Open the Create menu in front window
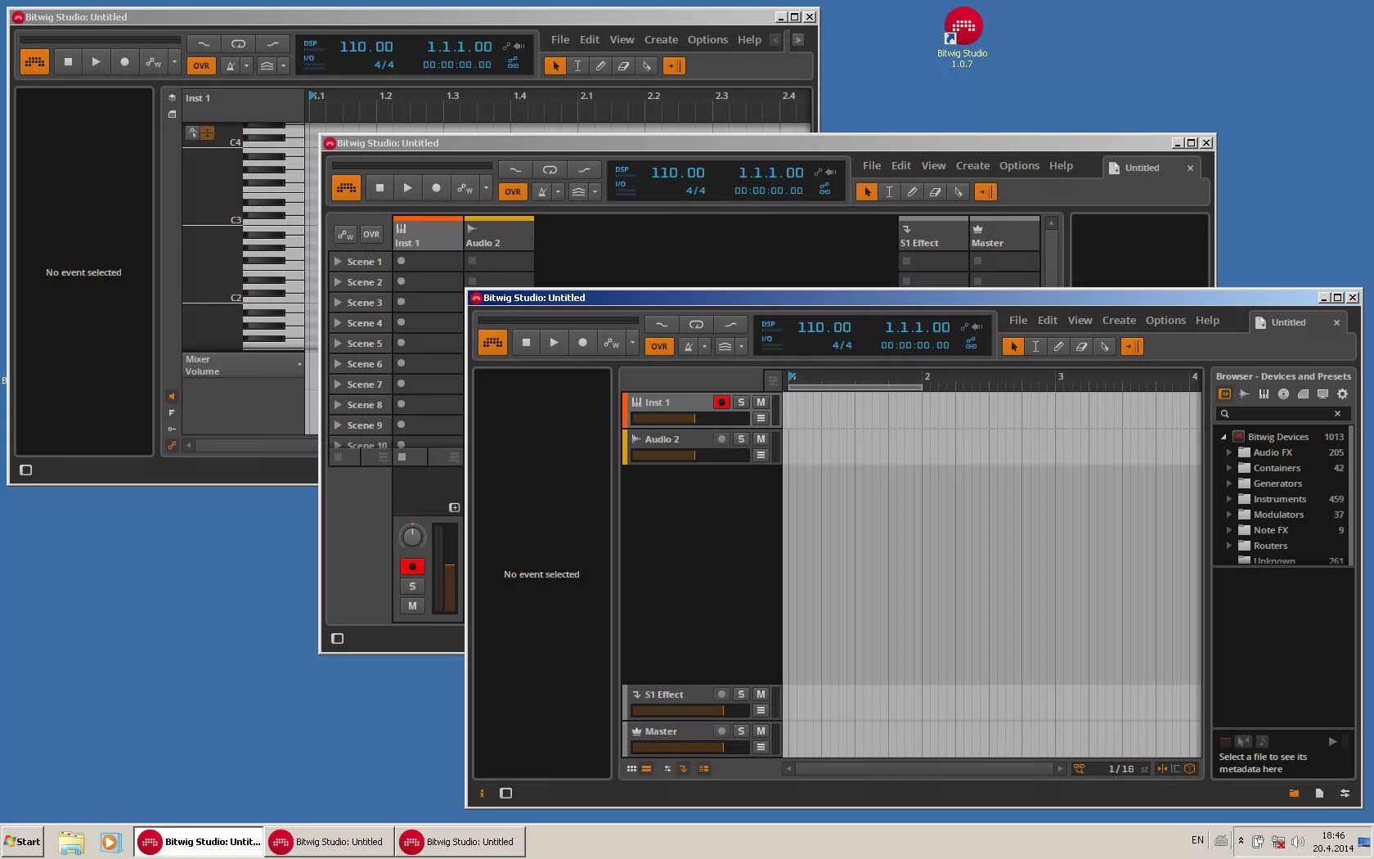 1119,321
